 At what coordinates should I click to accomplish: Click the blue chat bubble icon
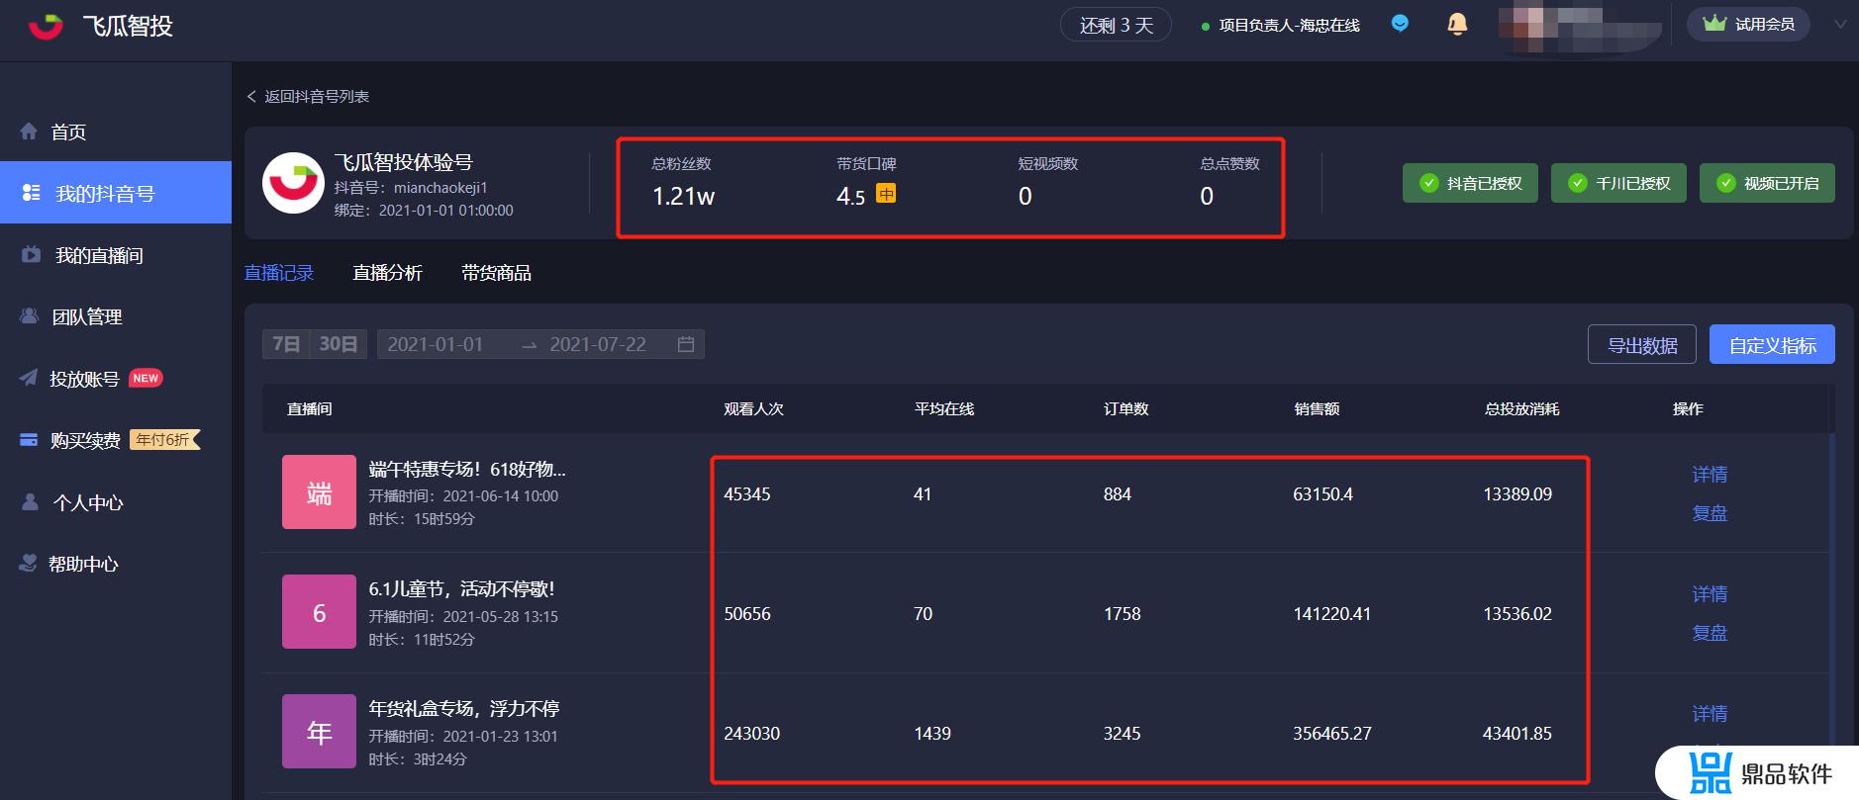pos(1400,24)
